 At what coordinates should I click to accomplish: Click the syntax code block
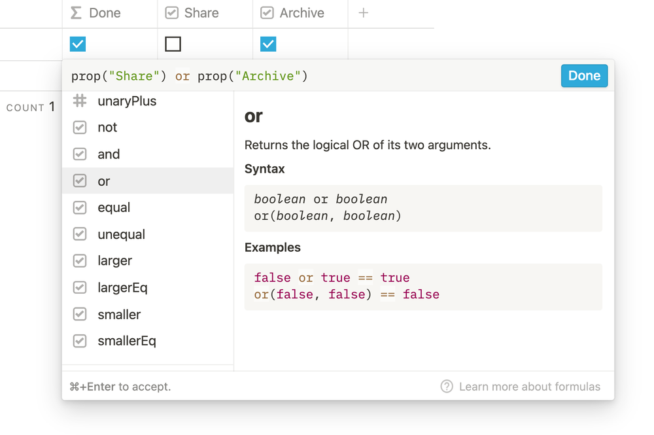pos(423,208)
